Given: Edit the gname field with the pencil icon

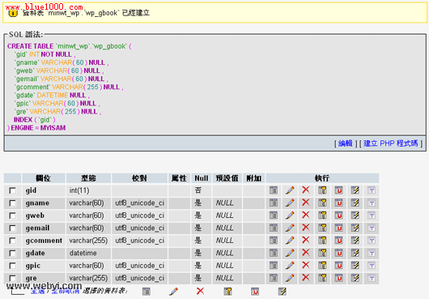Looking at the screenshot, I should pyautogui.click(x=290, y=203).
